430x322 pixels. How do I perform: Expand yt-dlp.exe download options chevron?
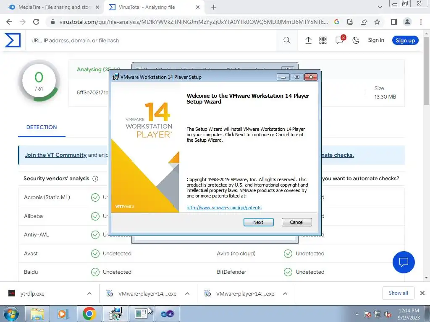(x=89, y=293)
